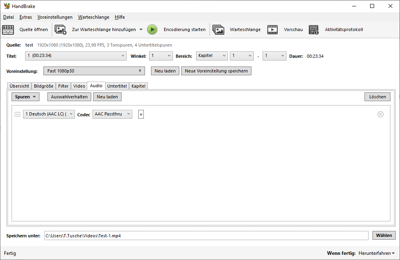Switch to the Untertitel tab

click(x=117, y=86)
